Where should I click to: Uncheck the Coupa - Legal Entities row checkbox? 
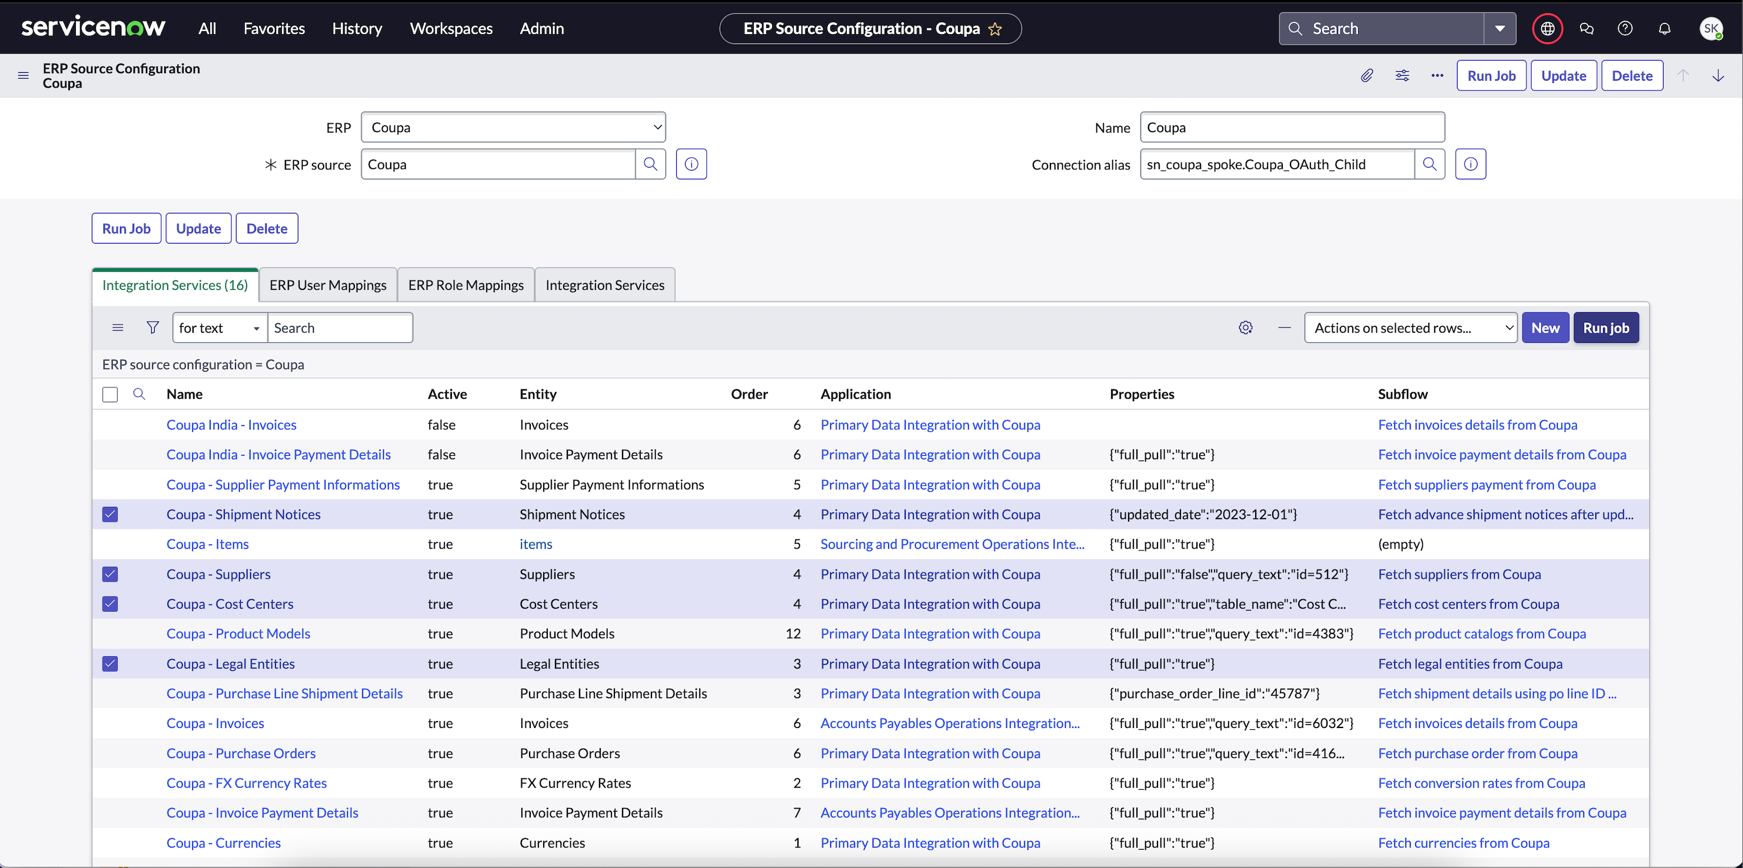109,664
